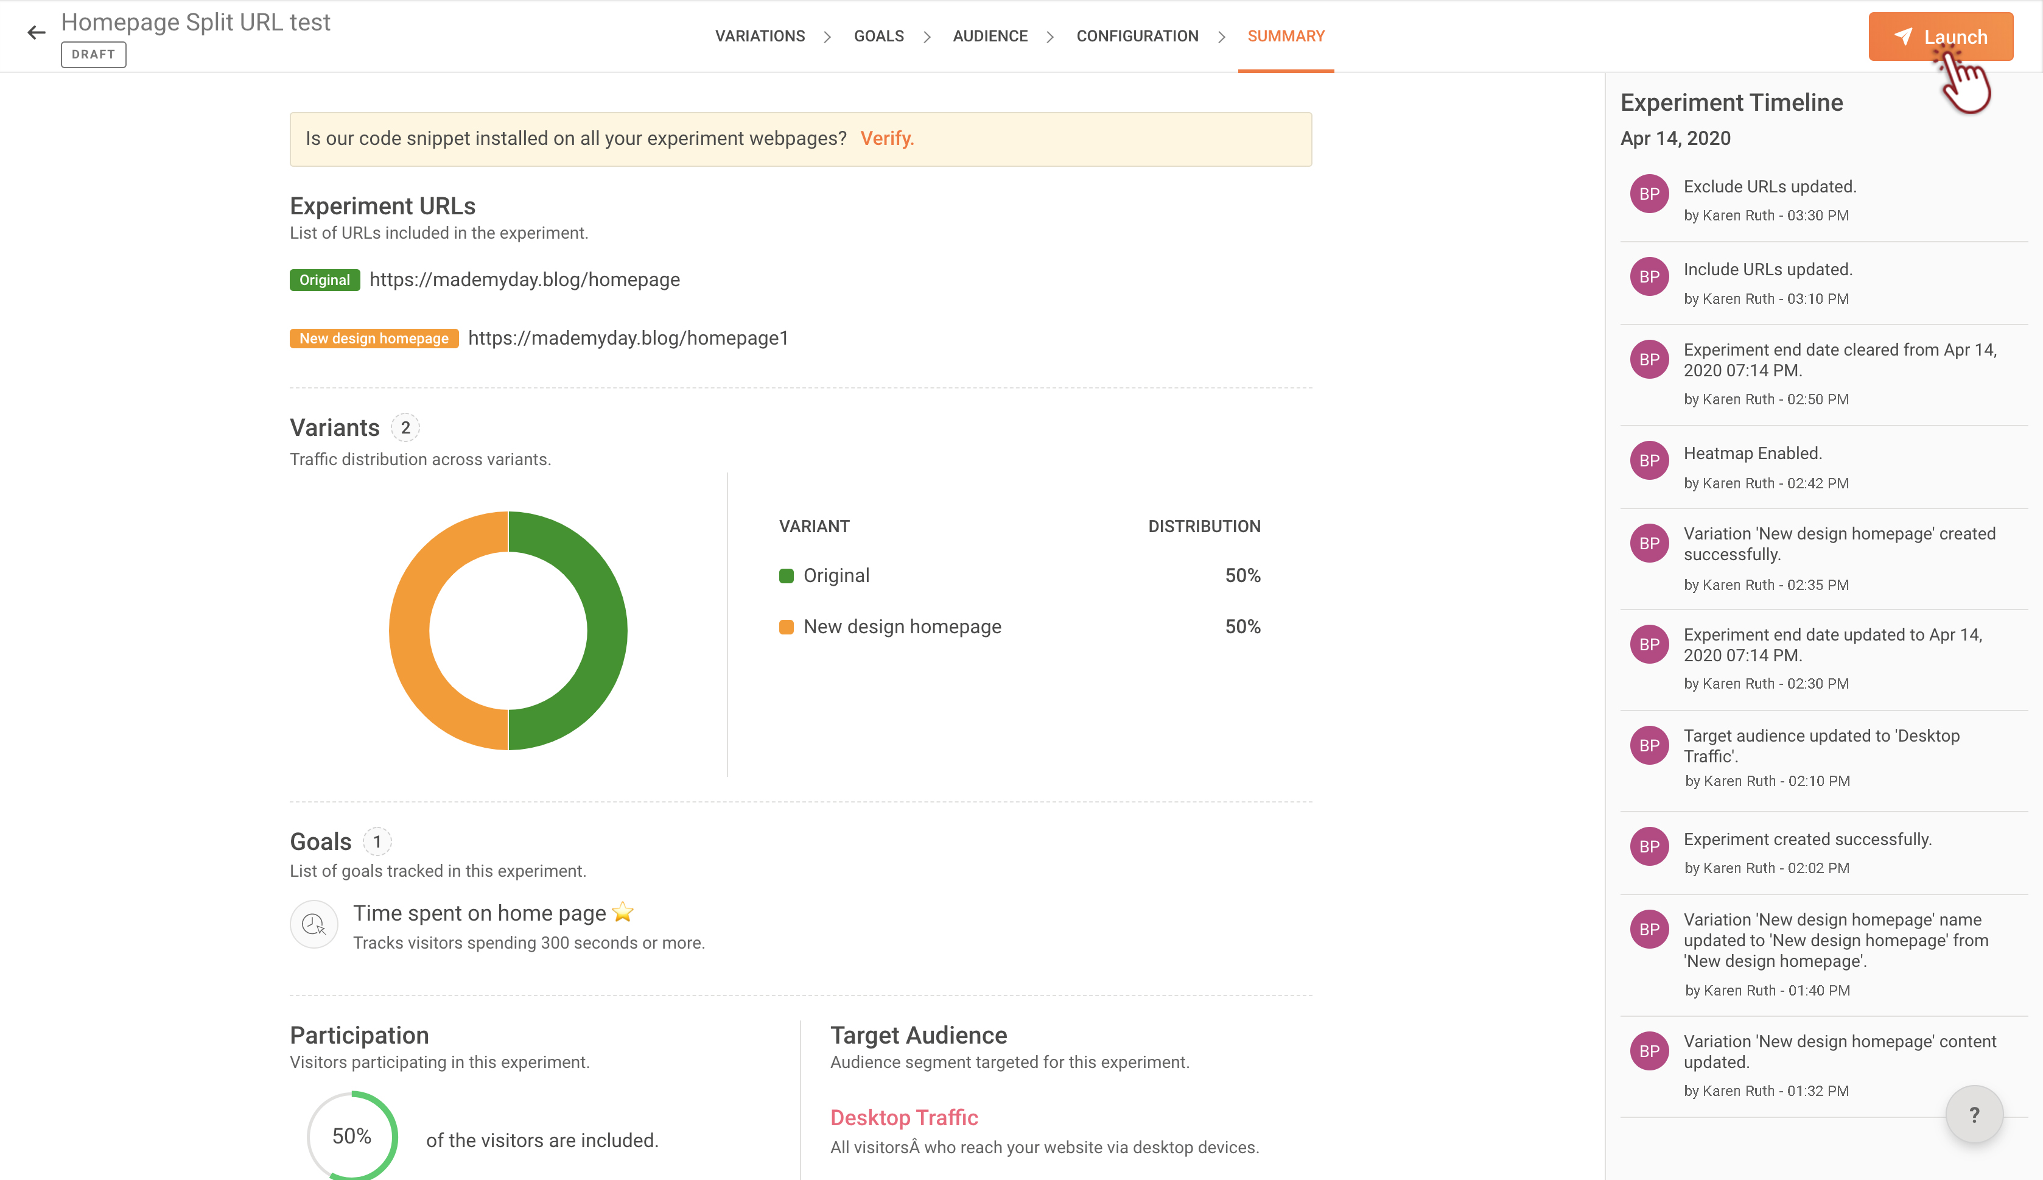
Task: Click the Verify code snippet link
Action: tap(886, 139)
